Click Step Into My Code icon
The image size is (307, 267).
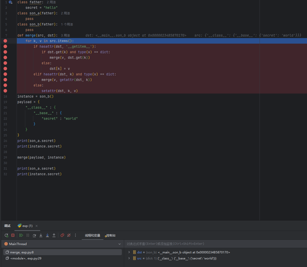pos(47,235)
